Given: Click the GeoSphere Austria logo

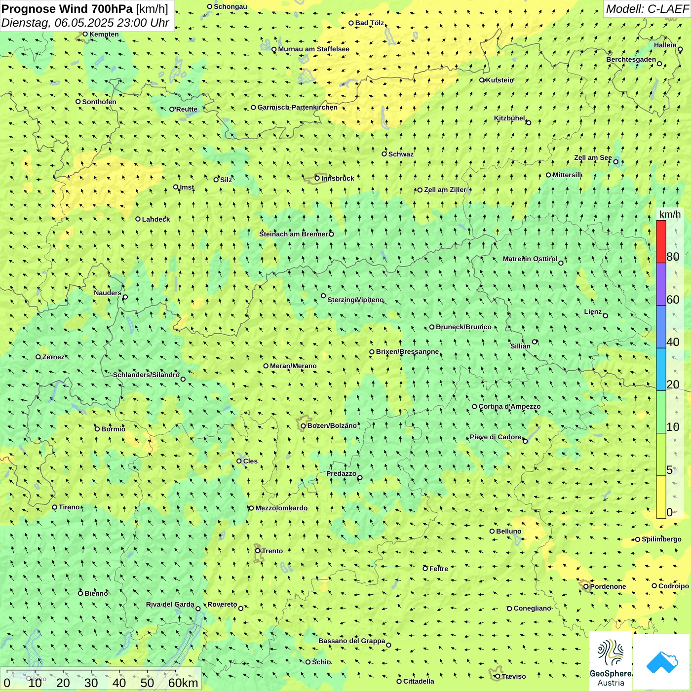Looking at the screenshot, I should point(611,661).
